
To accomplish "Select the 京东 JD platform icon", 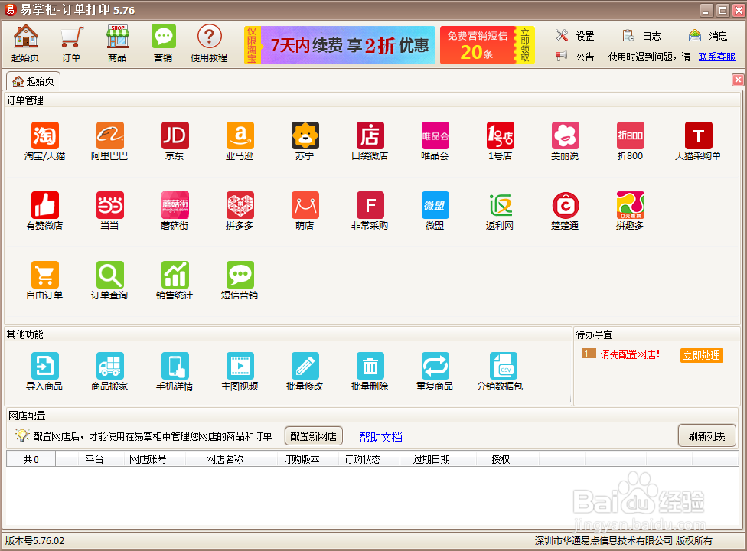I will tap(175, 141).
